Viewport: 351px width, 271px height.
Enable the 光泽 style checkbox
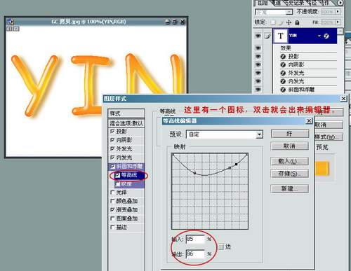click(112, 193)
